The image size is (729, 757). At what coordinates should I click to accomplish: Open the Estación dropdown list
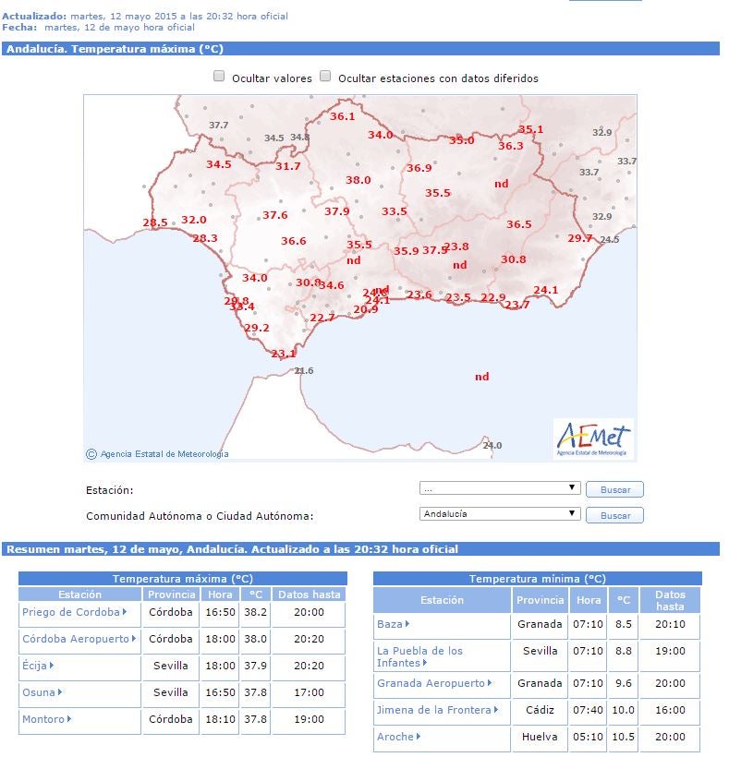tap(499, 488)
